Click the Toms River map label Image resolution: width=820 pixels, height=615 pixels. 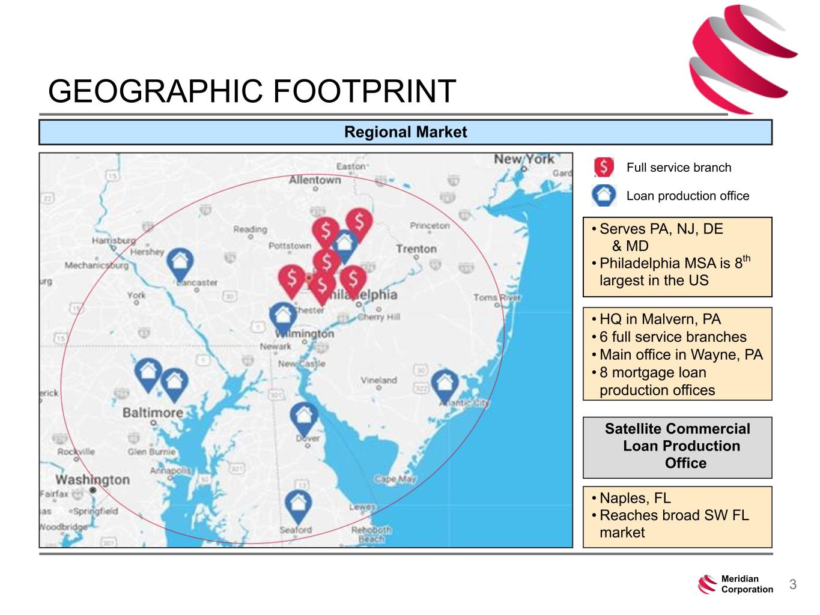tap(497, 297)
